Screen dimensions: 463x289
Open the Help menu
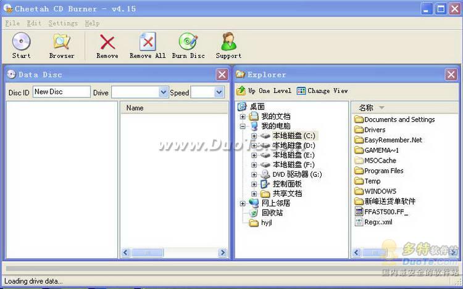92,23
